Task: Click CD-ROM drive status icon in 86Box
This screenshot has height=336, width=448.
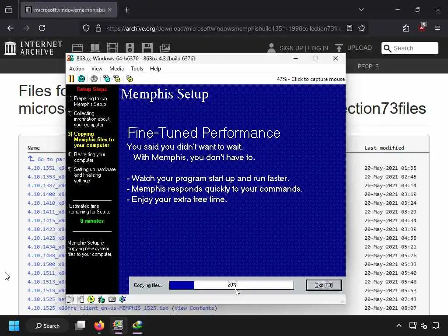Action: pos(91,299)
